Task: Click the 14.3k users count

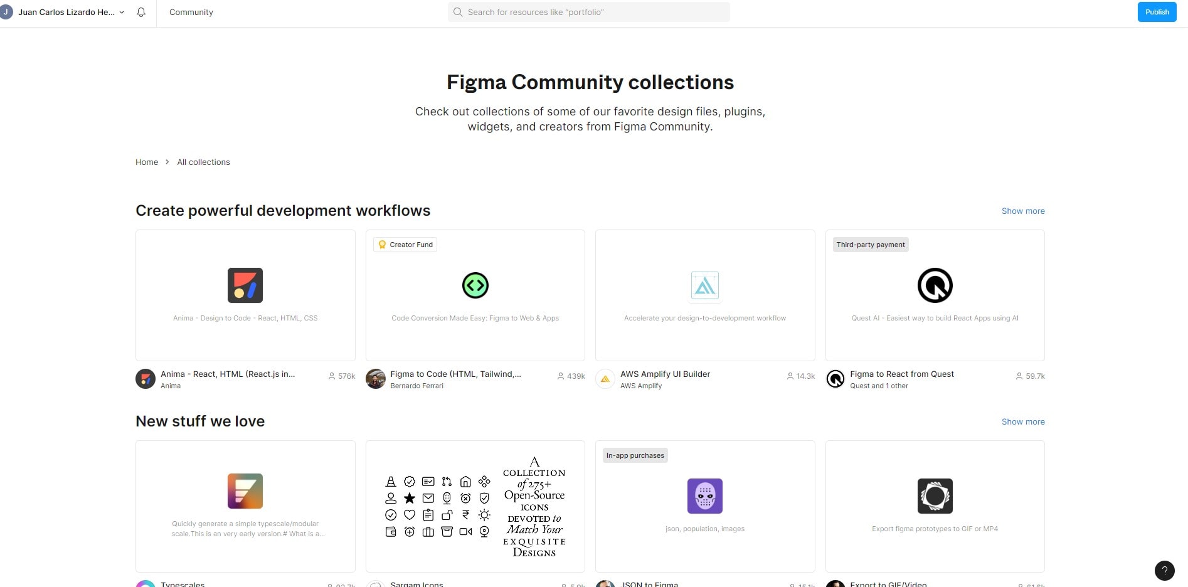Action: 800,376
